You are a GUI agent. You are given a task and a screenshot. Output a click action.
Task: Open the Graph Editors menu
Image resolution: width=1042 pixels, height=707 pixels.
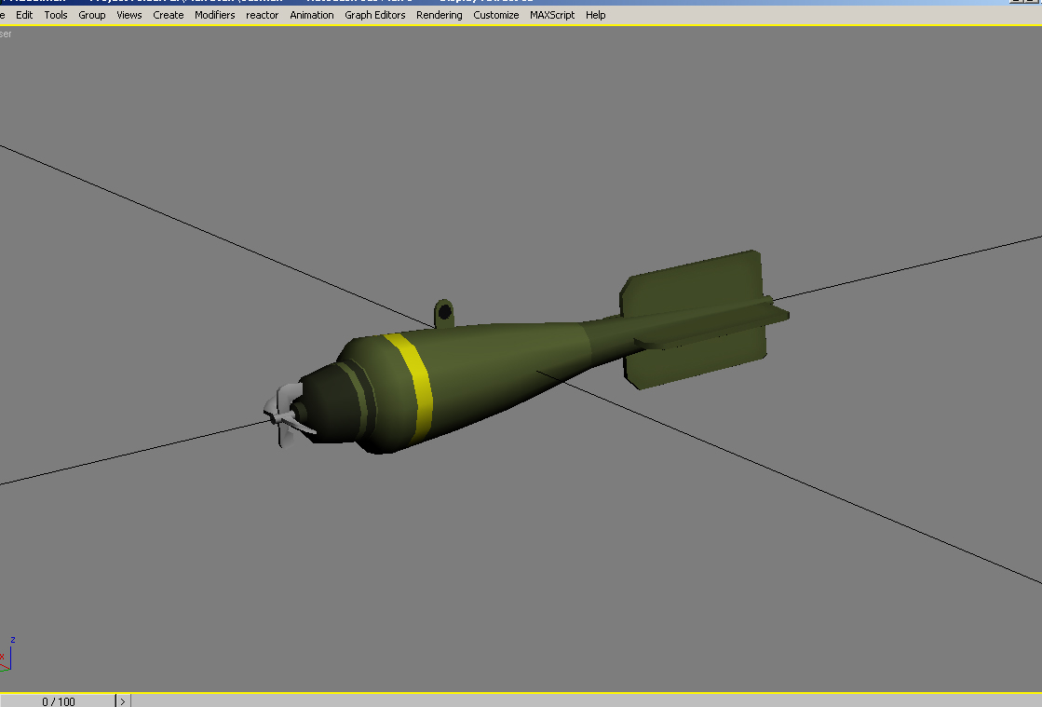tap(374, 15)
